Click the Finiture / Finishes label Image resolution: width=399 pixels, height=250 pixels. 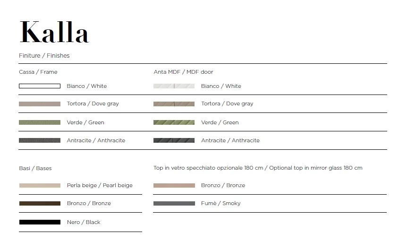pyautogui.click(x=44, y=55)
